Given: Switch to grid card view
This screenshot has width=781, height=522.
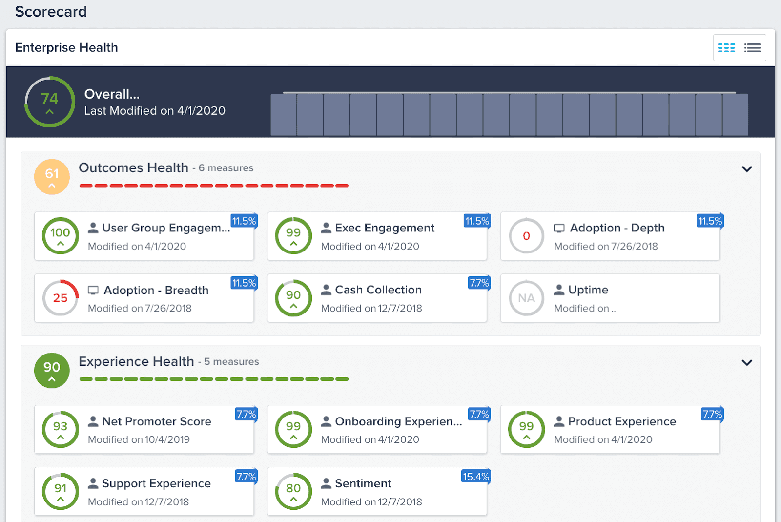Looking at the screenshot, I should (x=726, y=48).
